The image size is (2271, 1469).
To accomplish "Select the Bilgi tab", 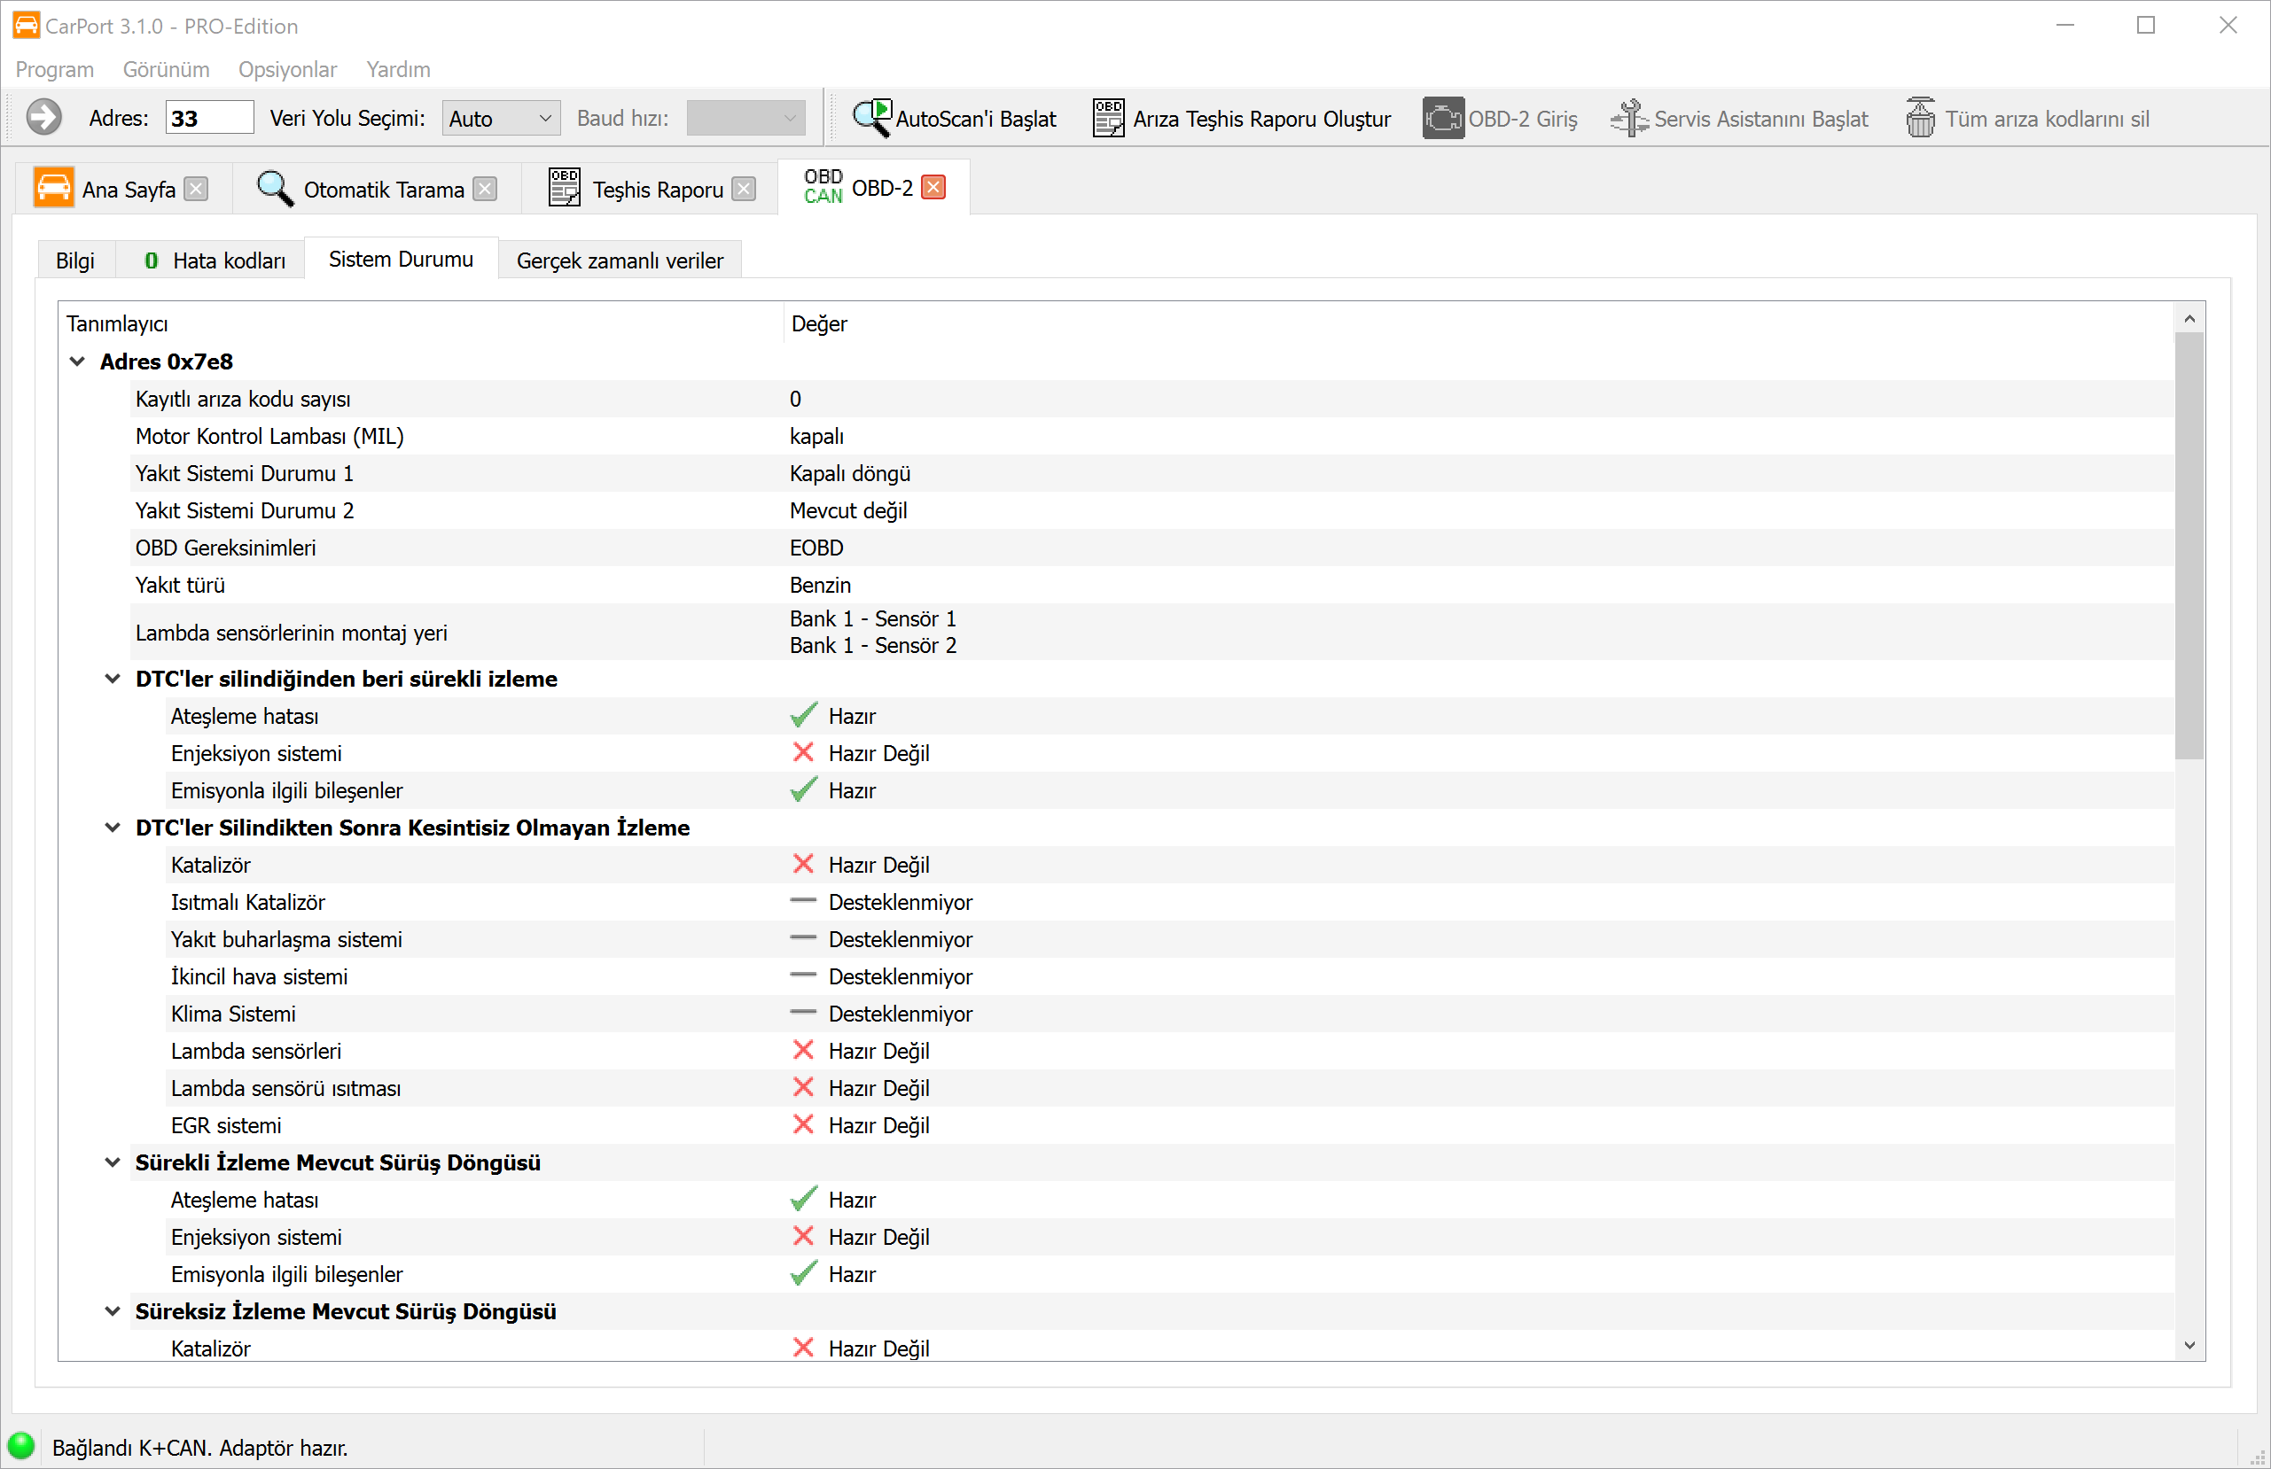I will click(74, 260).
